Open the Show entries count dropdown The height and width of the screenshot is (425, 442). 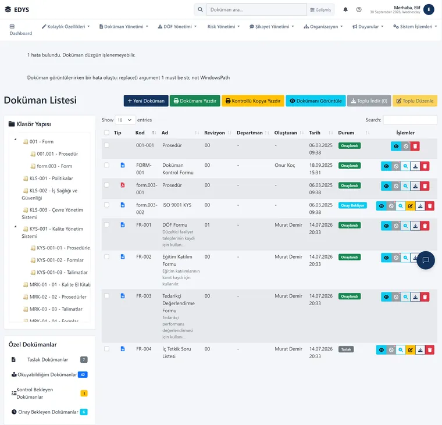coord(125,120)
